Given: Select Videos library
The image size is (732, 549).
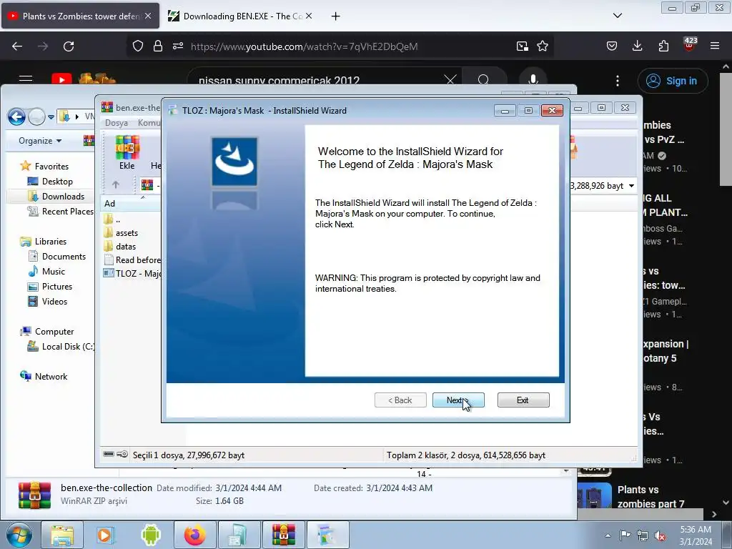Looking at the screenshot, I should (48, 301).
